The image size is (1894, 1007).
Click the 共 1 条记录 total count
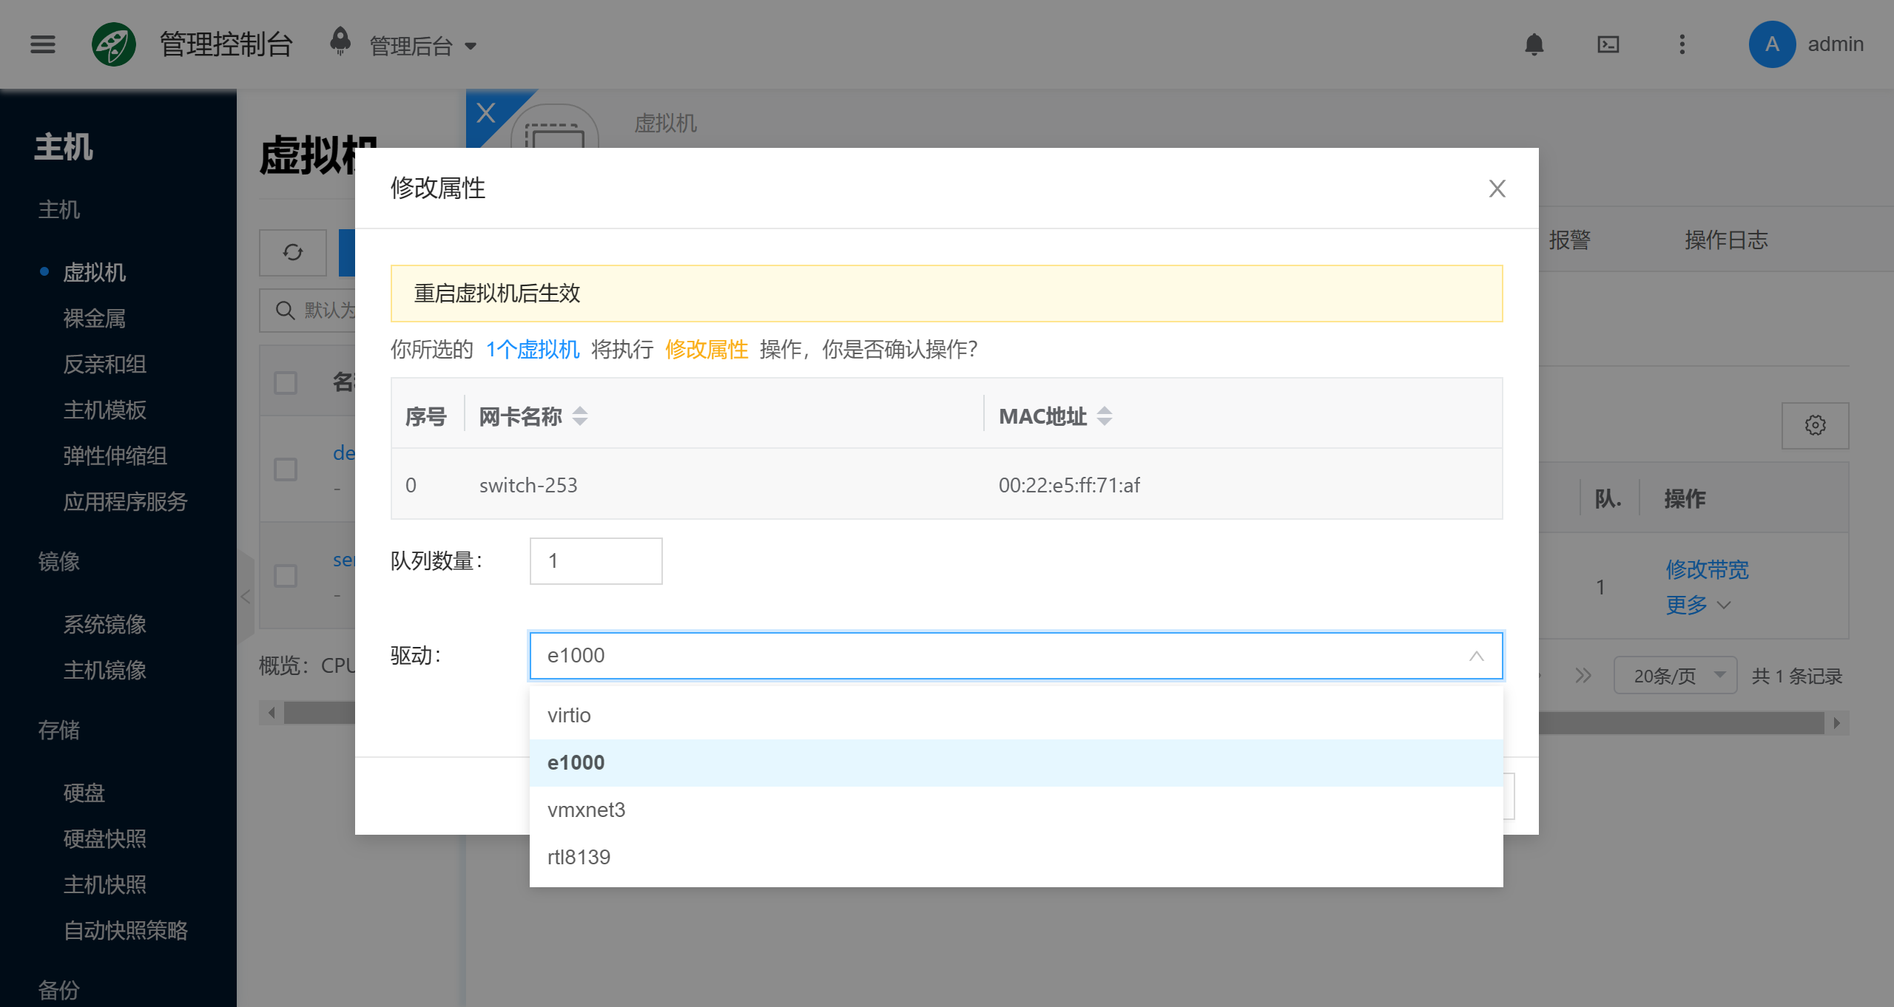point(1797,676)
